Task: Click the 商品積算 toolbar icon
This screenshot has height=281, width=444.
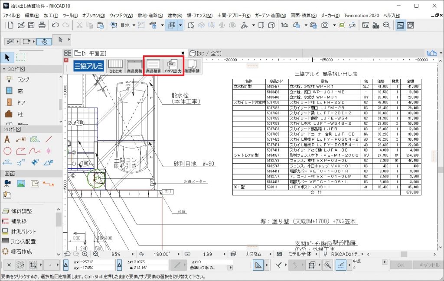Action: click(x=153, y=66)
